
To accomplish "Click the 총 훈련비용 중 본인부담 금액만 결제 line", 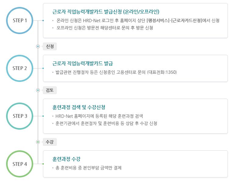I will [x=88, y=168].
